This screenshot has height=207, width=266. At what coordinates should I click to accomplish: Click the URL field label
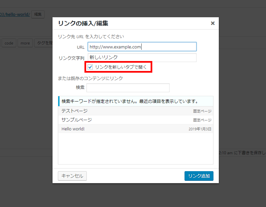tap(80, 47)
